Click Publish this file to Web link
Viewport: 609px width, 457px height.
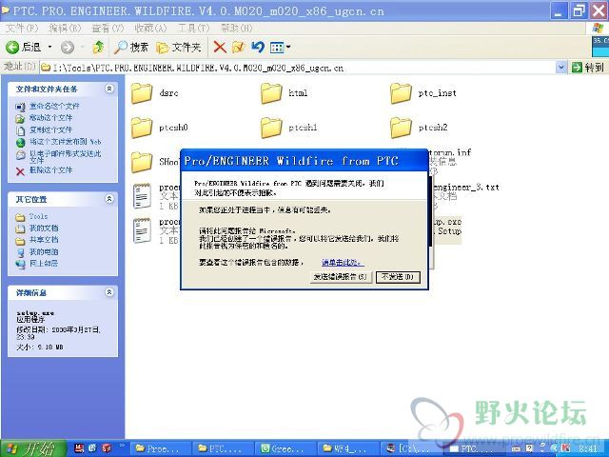point(66,142)
